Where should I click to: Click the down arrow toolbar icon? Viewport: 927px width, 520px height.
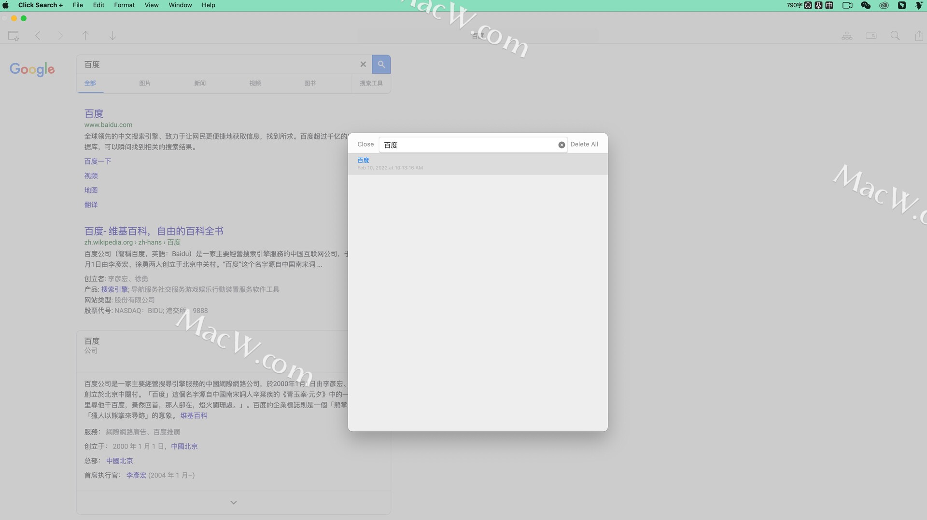pos(112,36)
